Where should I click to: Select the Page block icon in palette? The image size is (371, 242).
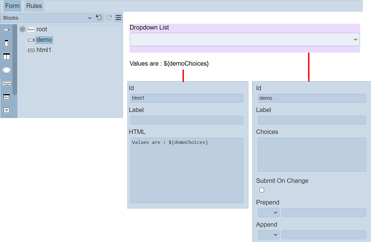tap(7, 83)
